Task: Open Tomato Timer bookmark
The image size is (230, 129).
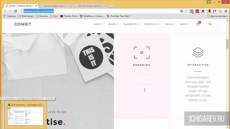Action: coord(69,16)
